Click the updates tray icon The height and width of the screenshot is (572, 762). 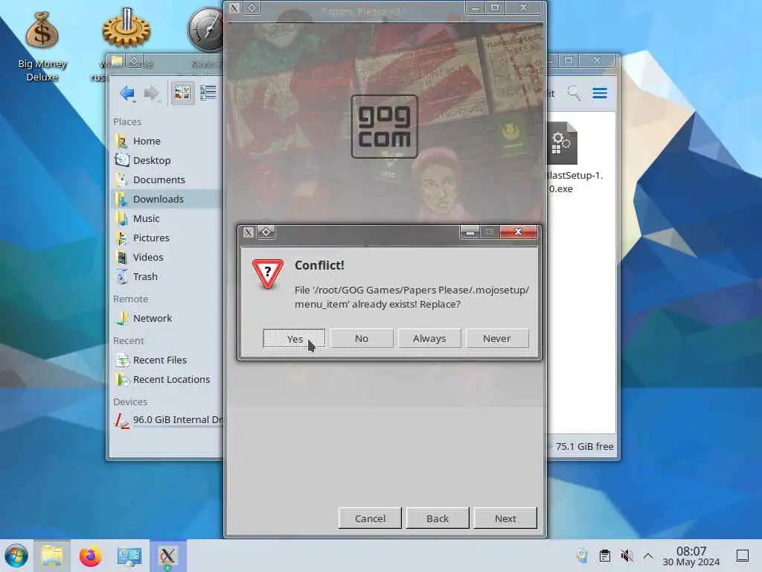582,556
